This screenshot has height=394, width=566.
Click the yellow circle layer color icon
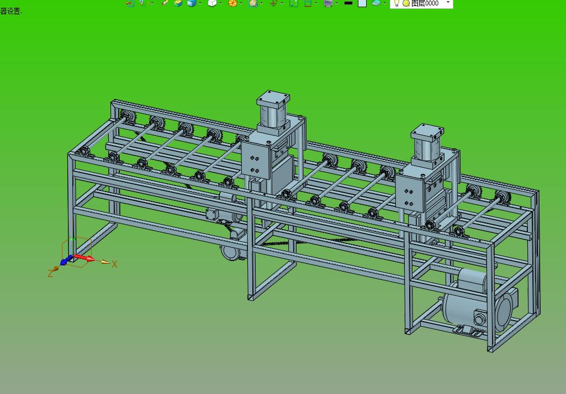(x=406, y=3)
